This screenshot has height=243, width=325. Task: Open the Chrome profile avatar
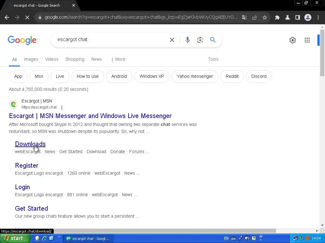(x=308, y=18)
